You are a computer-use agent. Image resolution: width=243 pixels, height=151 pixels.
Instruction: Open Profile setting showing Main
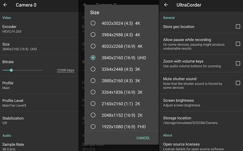(39, 85)
